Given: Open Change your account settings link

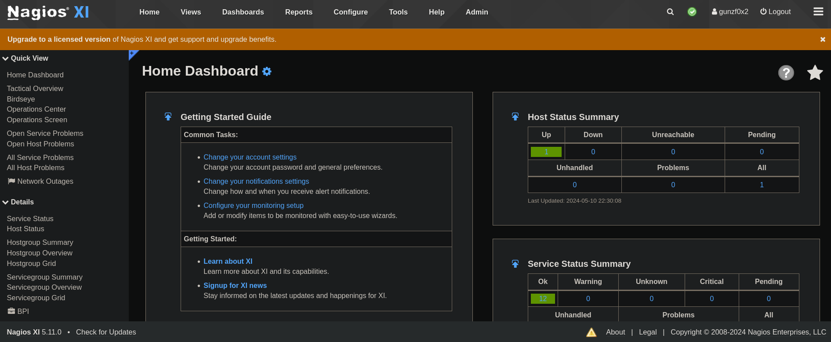Looking at the screenshot, I should click(250, 157).
